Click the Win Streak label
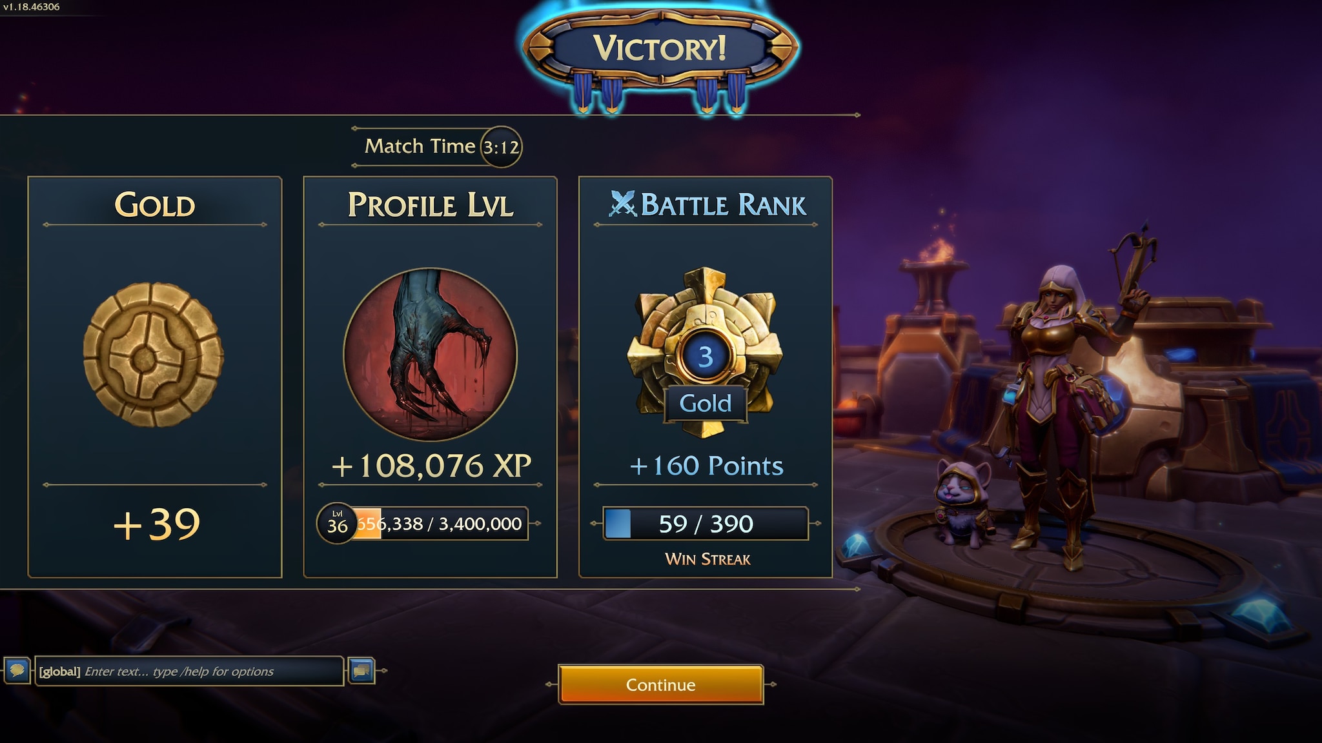The image size is (1322, 743). tap(707, 559)
